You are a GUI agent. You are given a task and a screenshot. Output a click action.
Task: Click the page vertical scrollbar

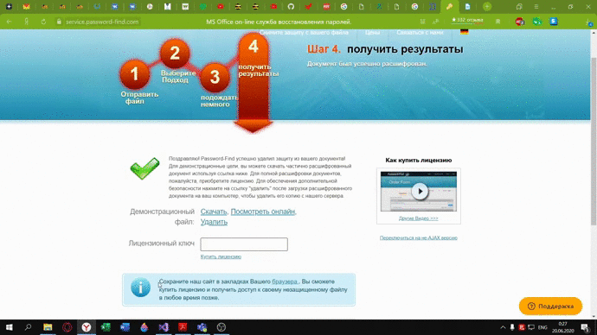pyautogui.click(x=594, y=141)
